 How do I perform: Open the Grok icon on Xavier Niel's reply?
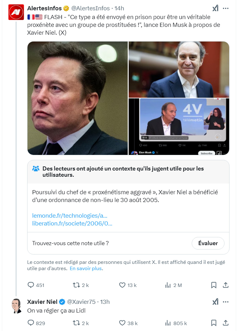[215, 302]
